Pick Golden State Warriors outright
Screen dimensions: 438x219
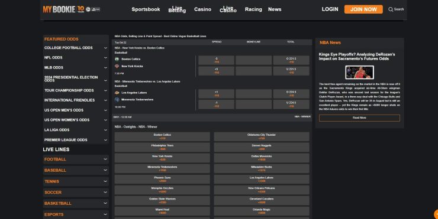pyautogui.click(x=162, y=201)
